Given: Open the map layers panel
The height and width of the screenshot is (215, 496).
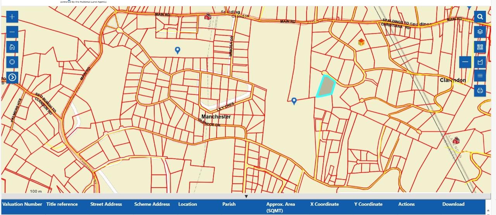Looking at the screenshot, I should point(480,32).
